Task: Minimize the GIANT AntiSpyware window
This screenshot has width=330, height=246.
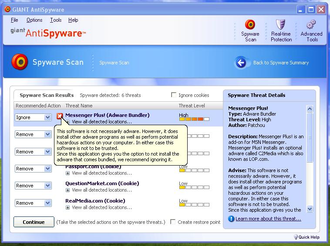Action: (x=301, y=10)
